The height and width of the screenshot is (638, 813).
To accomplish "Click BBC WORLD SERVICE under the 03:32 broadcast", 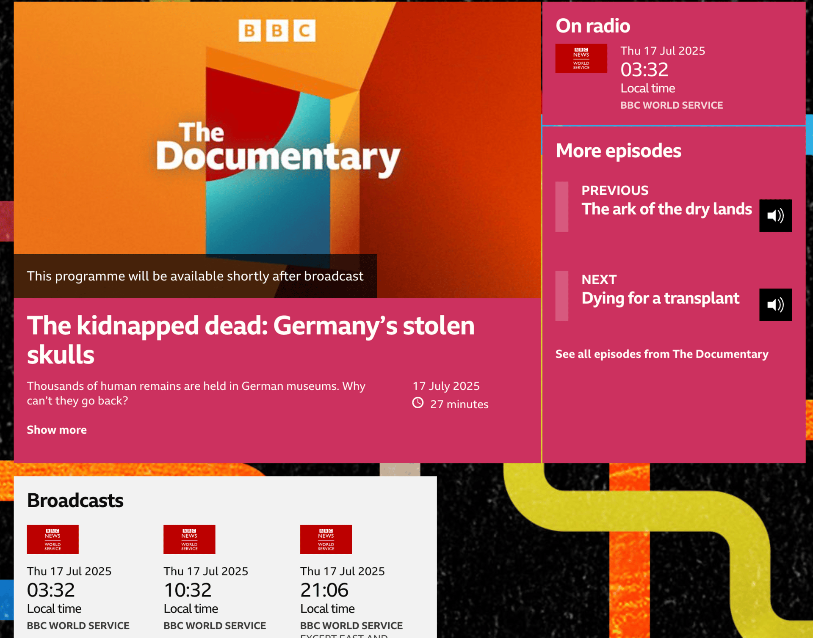I will (78, 626).
